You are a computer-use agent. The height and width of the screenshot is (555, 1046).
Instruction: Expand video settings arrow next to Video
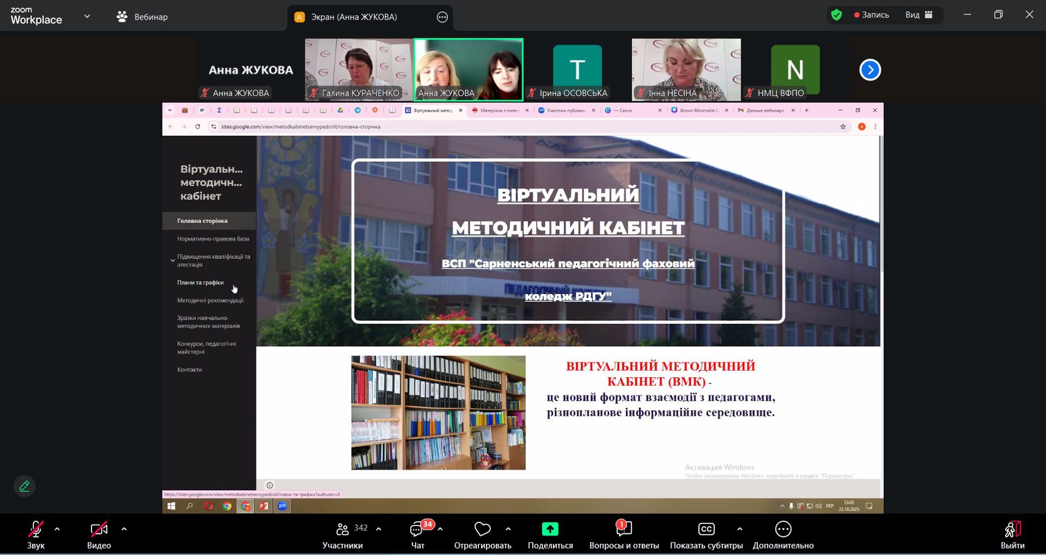(x=124, y=529)
